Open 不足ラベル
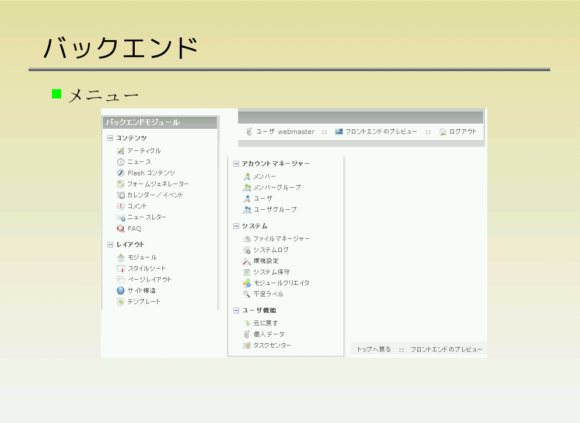 (268, 294)
